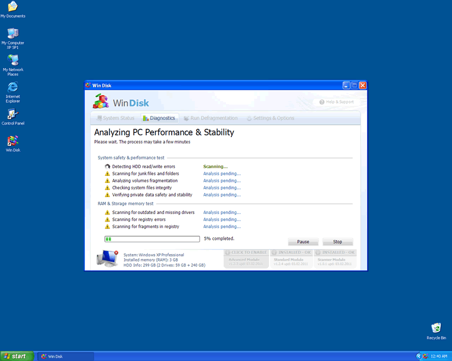
Task: Open Help & Support
Action: 336,102
